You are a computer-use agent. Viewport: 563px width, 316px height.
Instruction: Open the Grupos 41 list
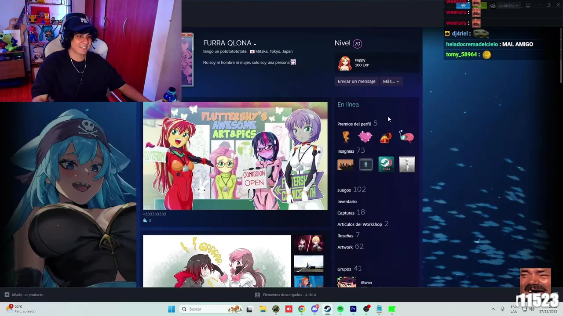349,269
